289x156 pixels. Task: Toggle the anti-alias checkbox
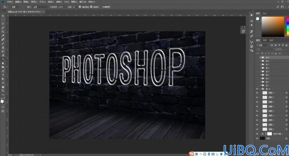[80, 7]
